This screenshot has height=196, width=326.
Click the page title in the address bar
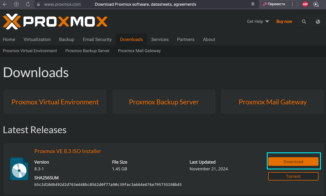coord(145,4)
